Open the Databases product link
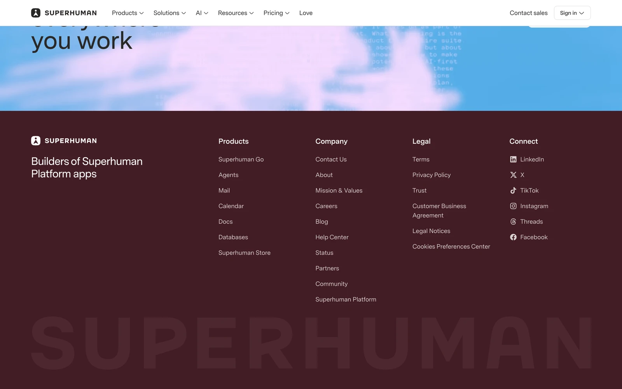The image size is (622, 389). [233, 237]
